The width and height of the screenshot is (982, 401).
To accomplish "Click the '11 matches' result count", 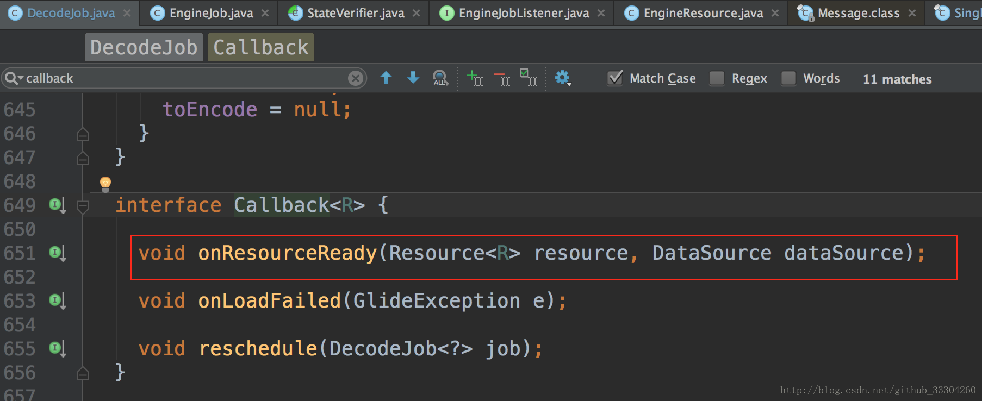I will (x=897, y=79).
